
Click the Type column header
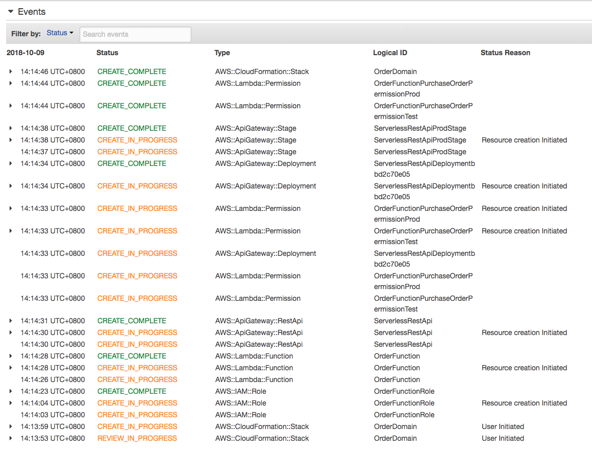222,53
